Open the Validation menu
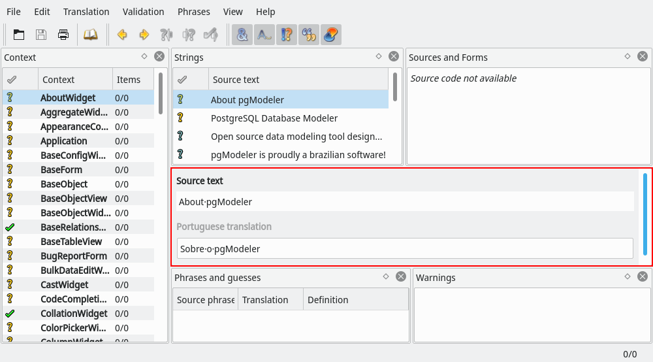The height and width of the screenshot is (362, 653). pyautogui.click(x=143, y=12)
